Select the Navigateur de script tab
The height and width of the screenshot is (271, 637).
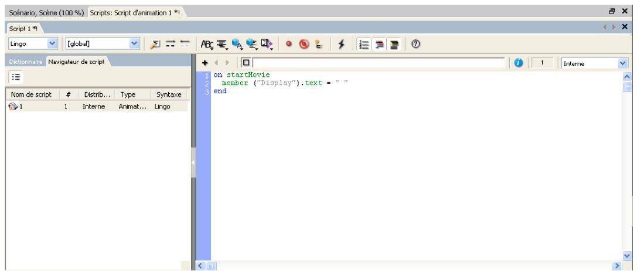76,62
